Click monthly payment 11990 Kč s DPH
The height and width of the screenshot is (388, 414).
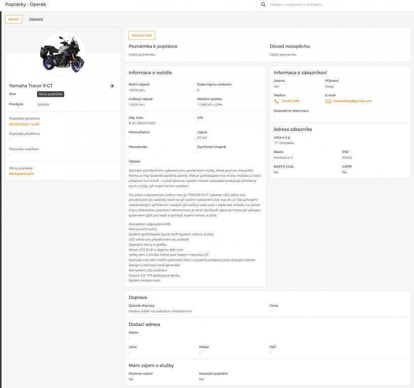click(210, 105)
